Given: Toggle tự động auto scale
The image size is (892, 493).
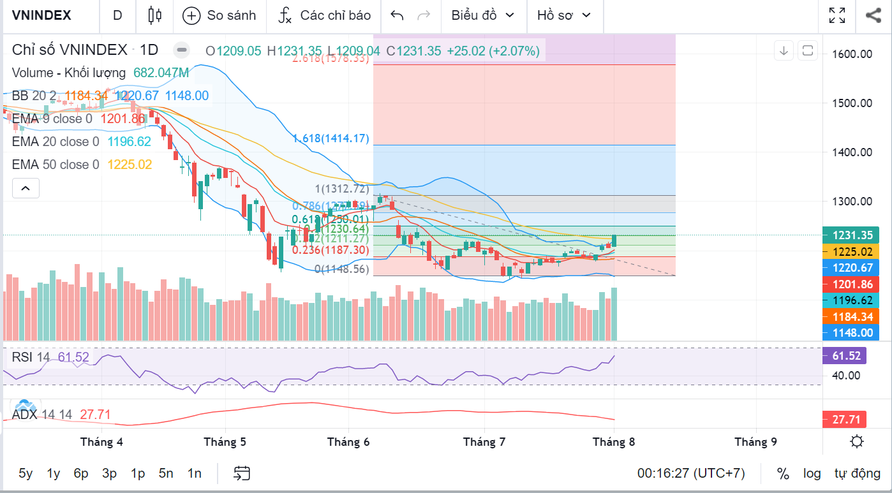Looking at the screenshot, I should pyautogui.click(x=858, y=473).
